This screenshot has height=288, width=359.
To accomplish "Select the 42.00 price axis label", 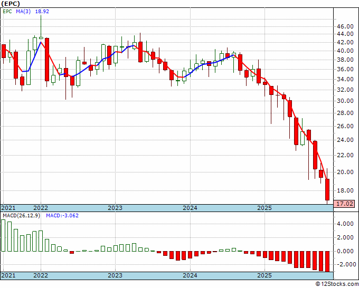I will [345, 42].
